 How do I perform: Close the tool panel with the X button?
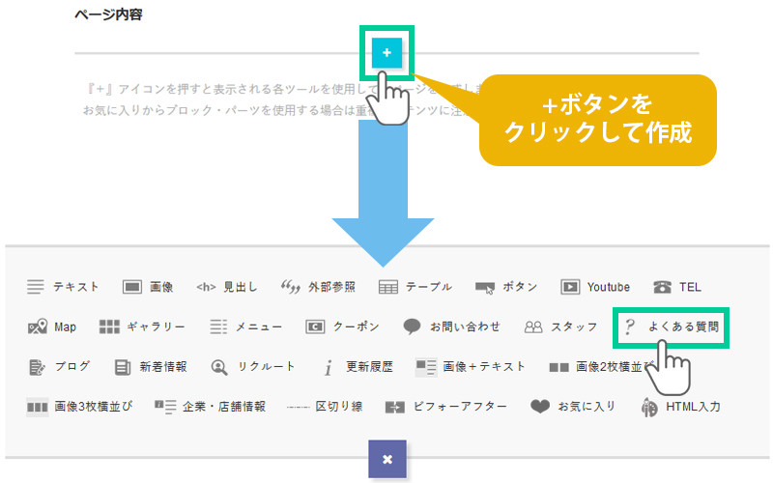(x=386, y=459)
